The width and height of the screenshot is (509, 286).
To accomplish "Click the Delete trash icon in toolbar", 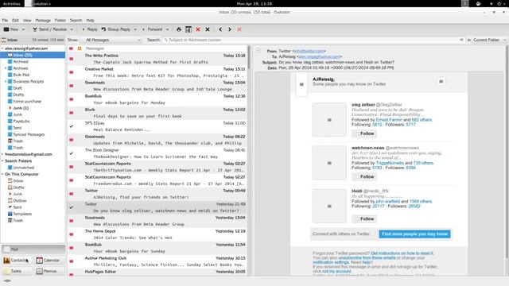I will [188, 29].
